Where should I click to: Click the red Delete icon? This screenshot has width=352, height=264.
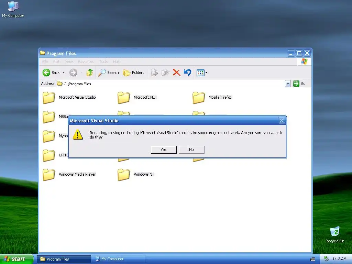[177, 73]
